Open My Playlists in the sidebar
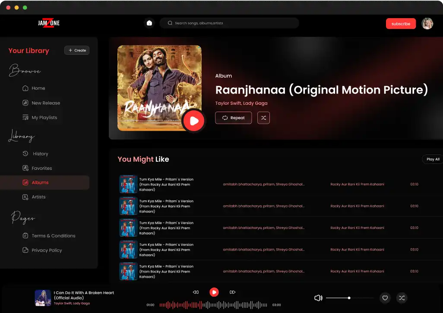This screenshot has height=313, width=443. [x=40, y=118]
